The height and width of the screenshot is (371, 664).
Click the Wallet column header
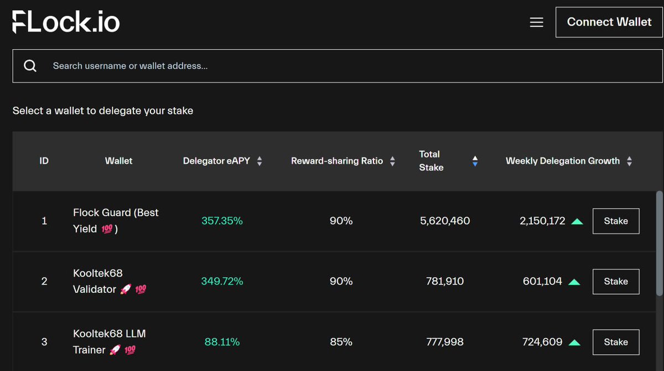pos(118,161)
